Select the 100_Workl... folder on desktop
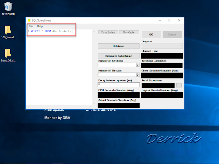Image resolution: width=219 pixels, height=164 pixels. point(8,32)
